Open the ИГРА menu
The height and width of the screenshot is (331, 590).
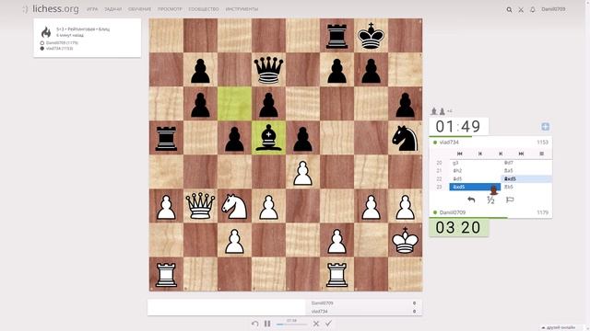pyautogui.click(x=92, y=9)
